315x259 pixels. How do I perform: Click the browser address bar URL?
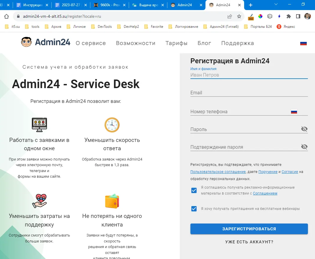62,16
